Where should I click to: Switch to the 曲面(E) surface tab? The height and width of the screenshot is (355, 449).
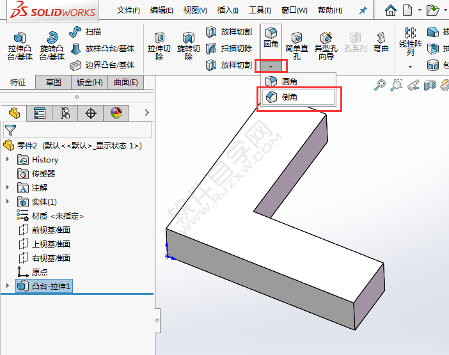click(126, 83)
